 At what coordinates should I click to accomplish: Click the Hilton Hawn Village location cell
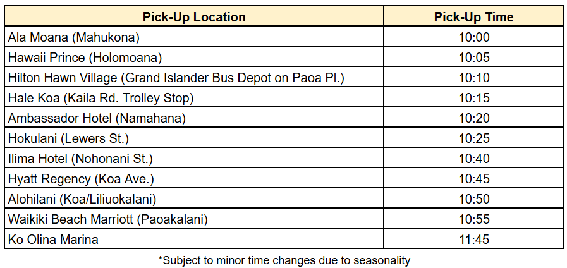(176, 78)
